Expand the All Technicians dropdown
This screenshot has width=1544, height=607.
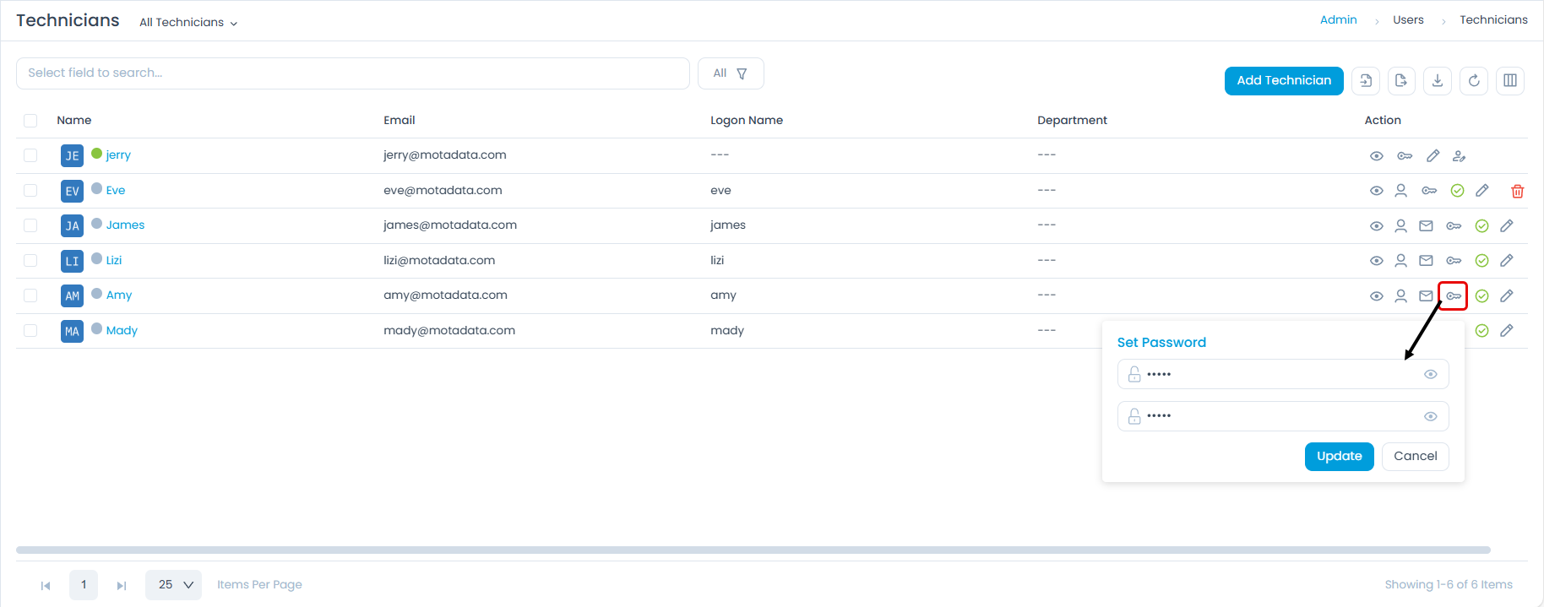[x=188, y=23]
